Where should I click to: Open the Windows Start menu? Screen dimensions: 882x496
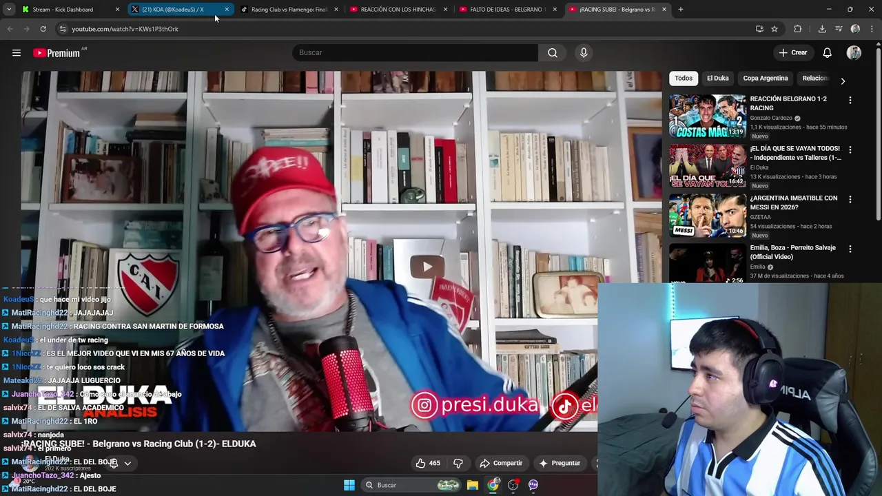click(349, 485)
